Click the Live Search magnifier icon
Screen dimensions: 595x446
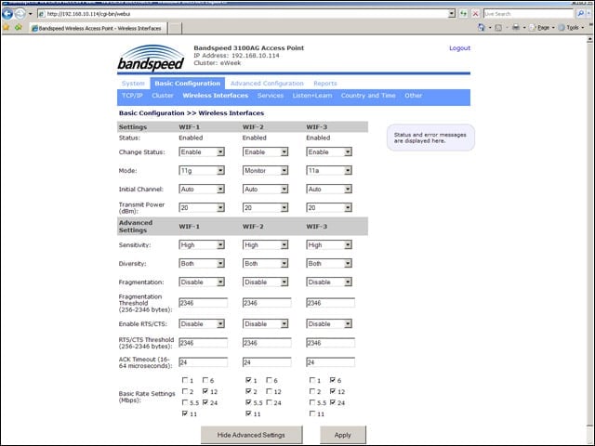[580, 14]
